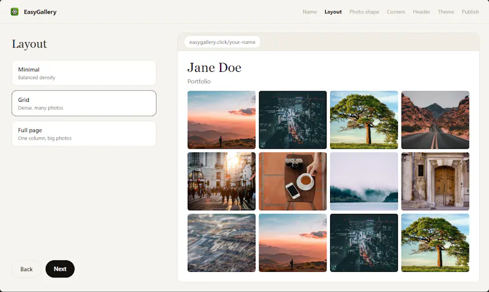Click the Layout page heading

click(x=29, y=44)
